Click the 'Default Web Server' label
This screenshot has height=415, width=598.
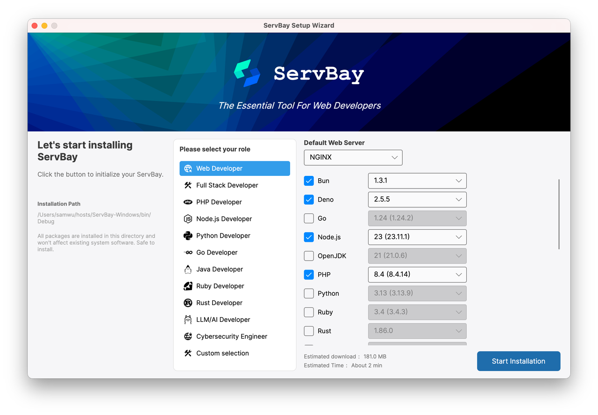335,143
